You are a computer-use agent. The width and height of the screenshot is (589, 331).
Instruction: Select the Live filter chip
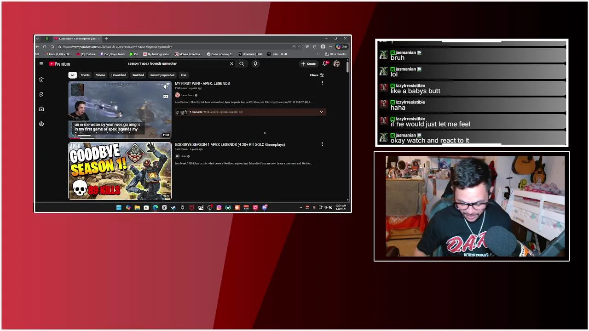tap(184, 75)
